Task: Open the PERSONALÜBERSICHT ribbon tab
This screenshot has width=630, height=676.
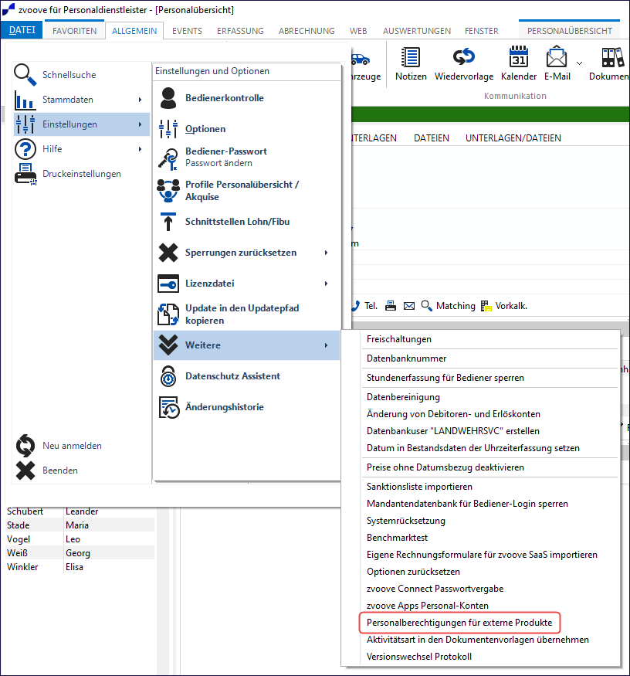Action: pos(569,31)
